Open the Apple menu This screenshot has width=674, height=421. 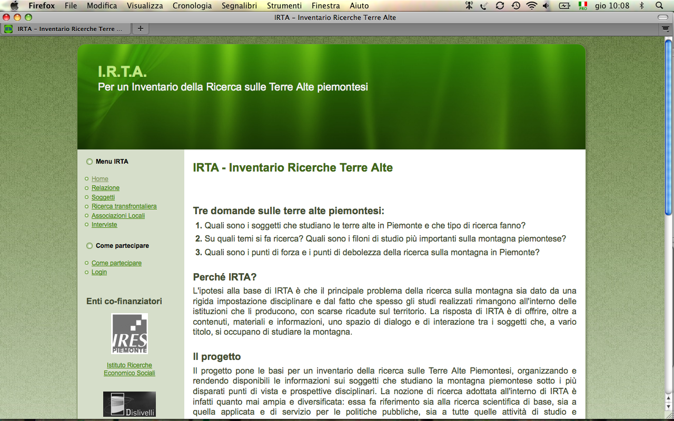(14, 6)
